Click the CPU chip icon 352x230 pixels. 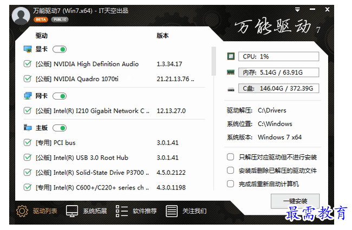pos(231,56)
